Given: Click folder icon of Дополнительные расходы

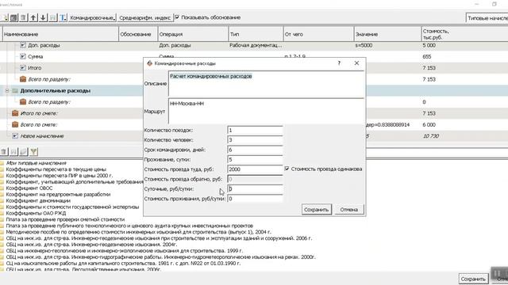Looking at the screenshot, I should point(15,91).
